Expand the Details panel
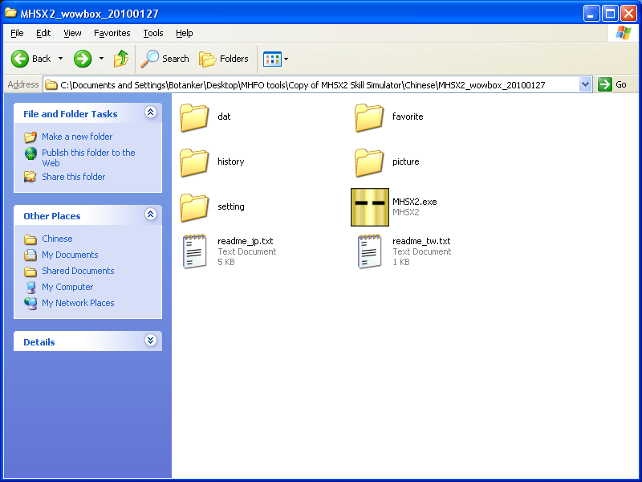 tap(150, 341)
